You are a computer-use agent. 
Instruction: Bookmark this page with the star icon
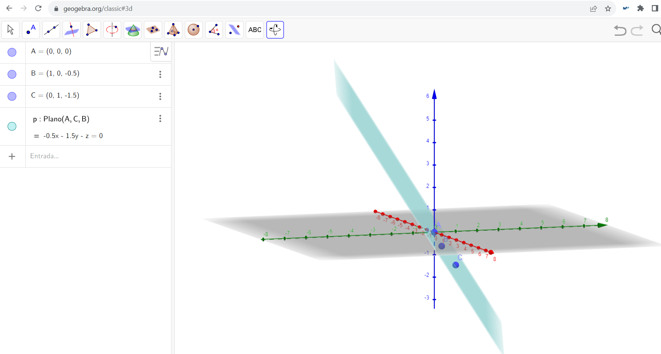(608, 9)
